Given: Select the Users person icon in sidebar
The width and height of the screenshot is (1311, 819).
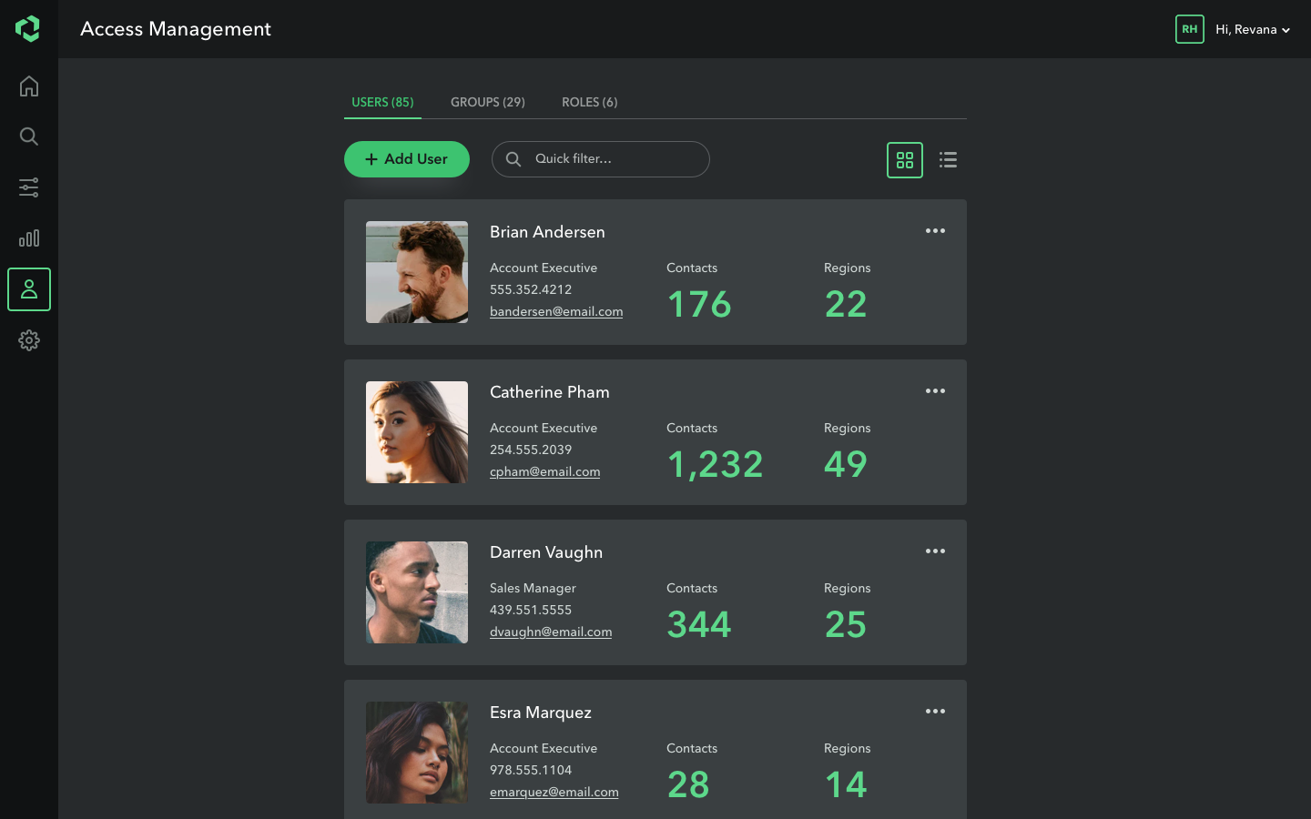Looking at the screenshot, I should 29,289.
